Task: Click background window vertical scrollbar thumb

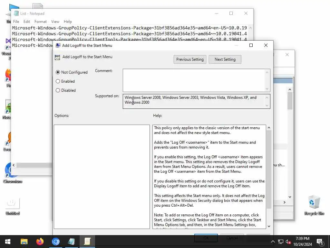Action: tap(290, 101)
